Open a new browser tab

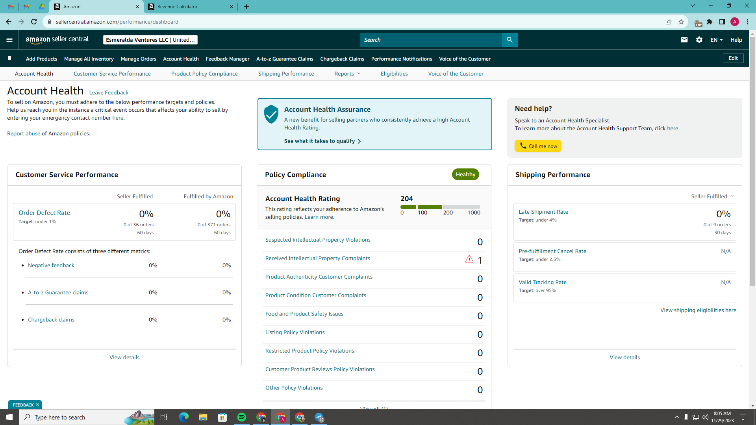coord(246,7)
